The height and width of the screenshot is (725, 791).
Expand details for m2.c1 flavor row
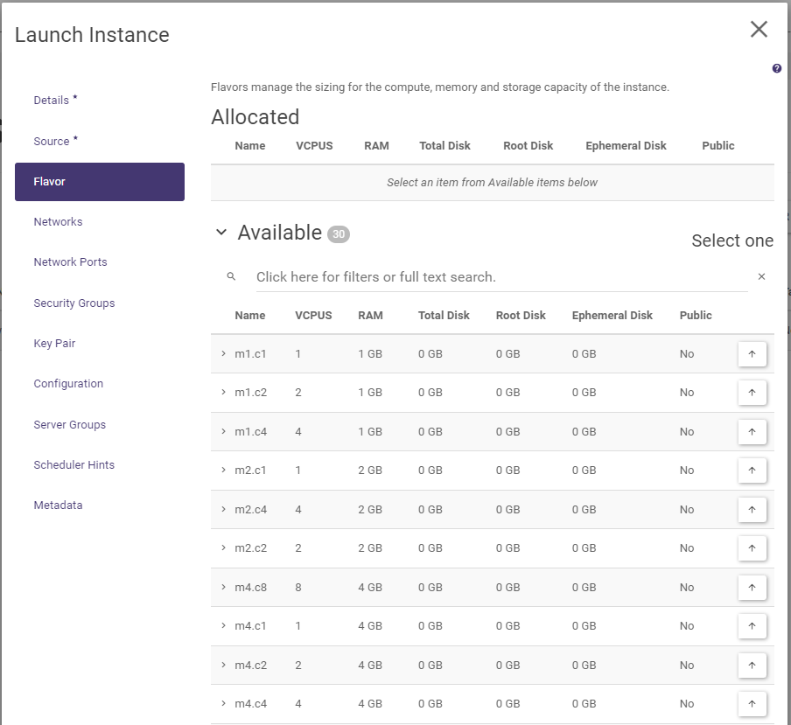[x=223, y=471]
